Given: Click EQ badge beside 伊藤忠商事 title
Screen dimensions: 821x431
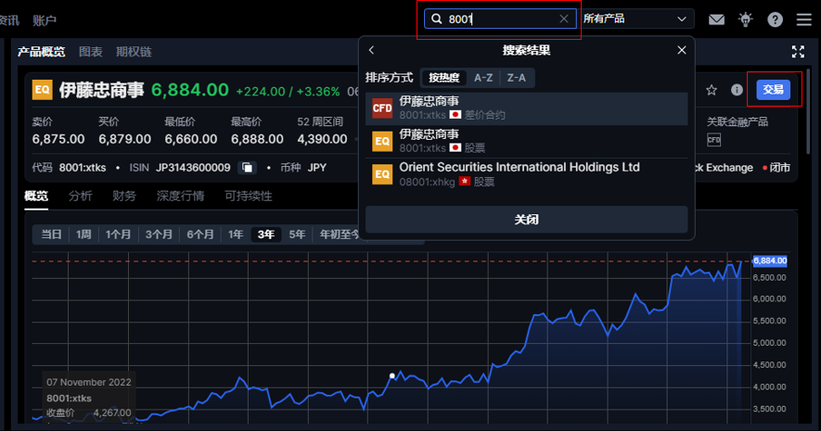Looking at the screenshot, I should click(42, 89).
